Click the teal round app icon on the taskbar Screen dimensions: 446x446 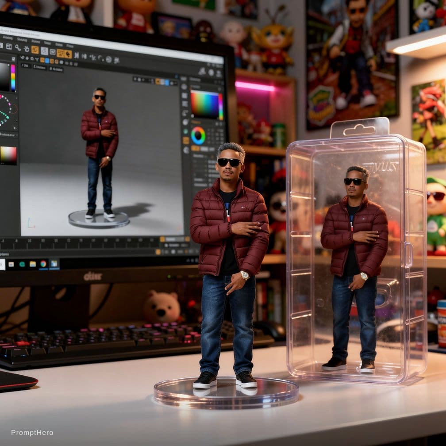pyautogui.click(x=22, y=264)
